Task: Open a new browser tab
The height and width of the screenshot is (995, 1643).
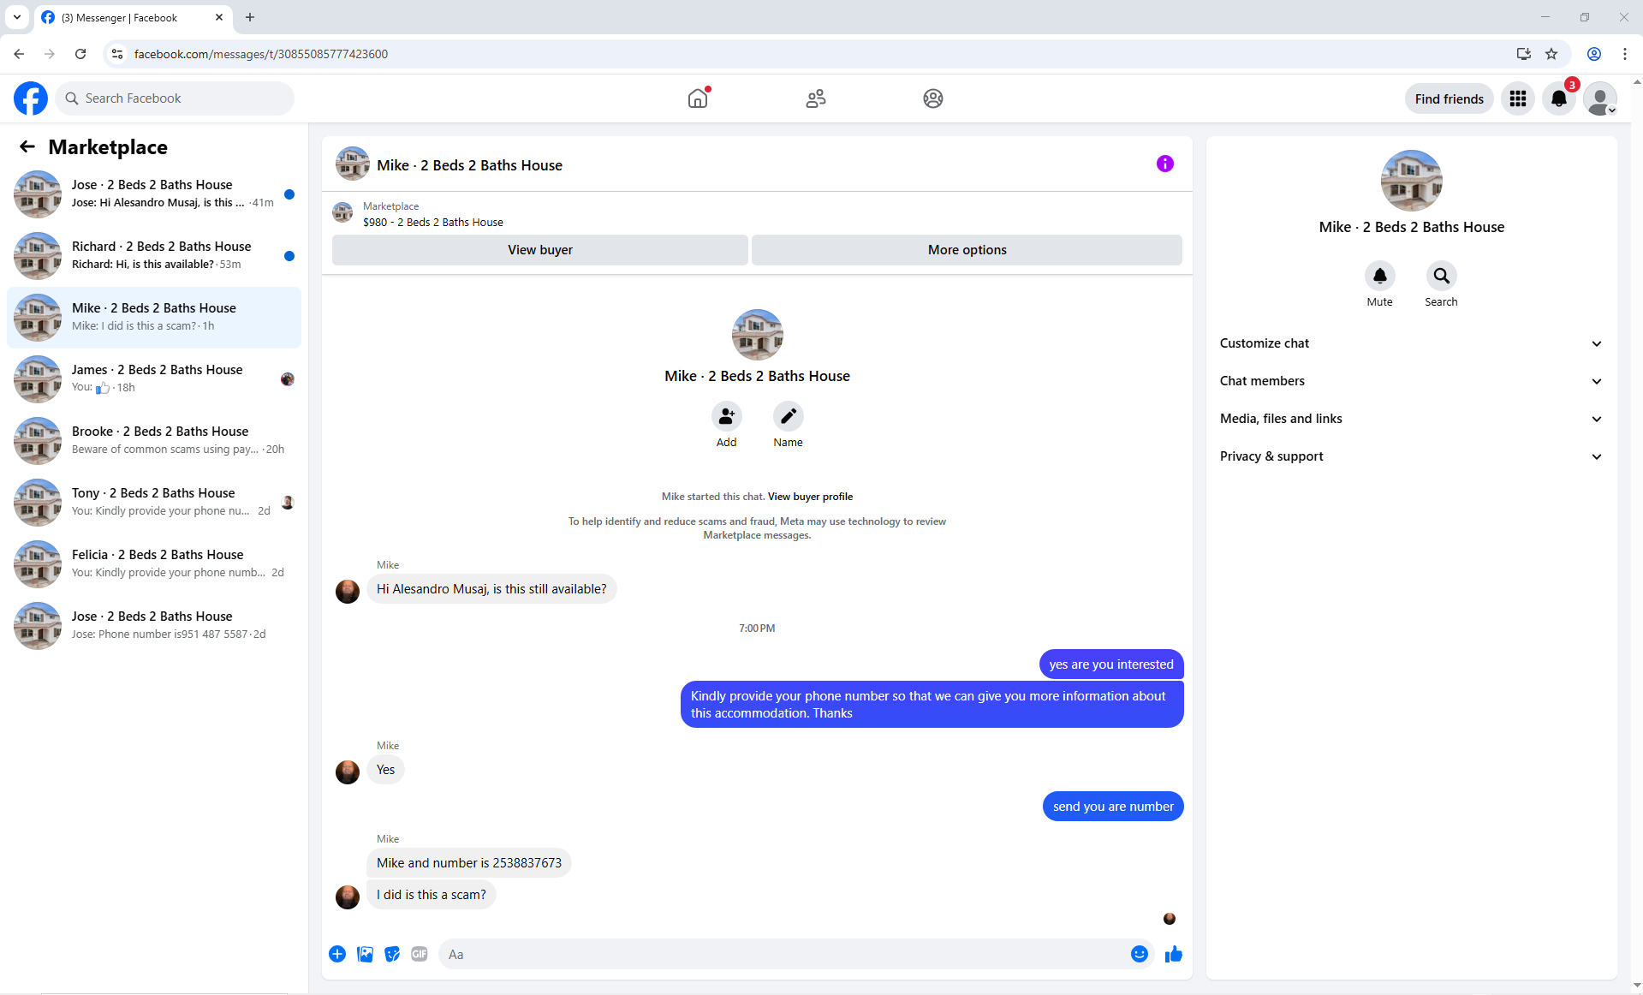Action: 250,17
